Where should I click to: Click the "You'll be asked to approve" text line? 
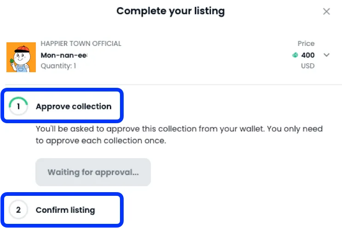[179, 129]
